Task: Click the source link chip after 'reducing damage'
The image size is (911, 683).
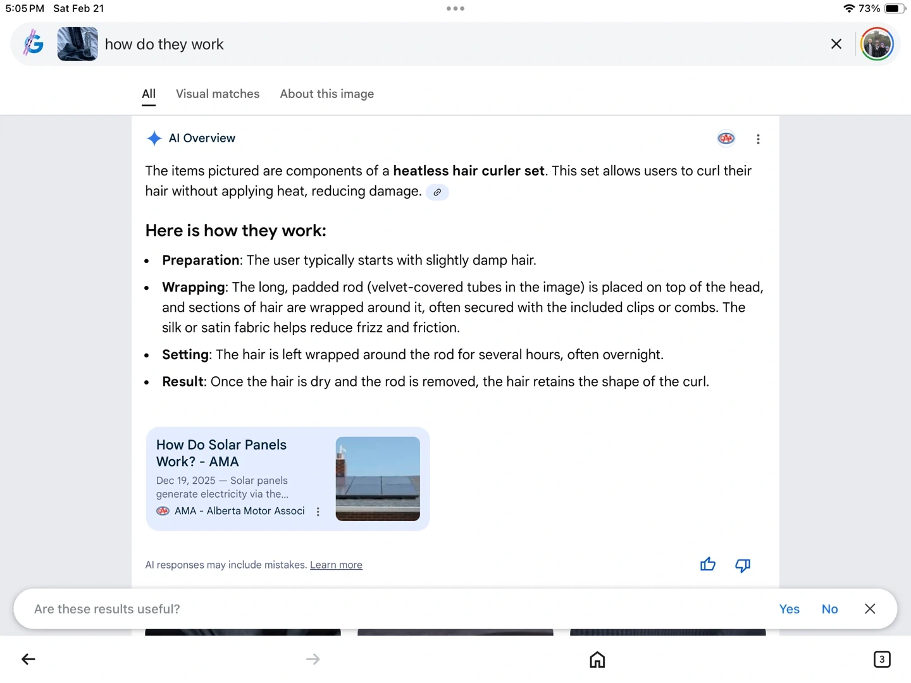Action: coord(437,192)
